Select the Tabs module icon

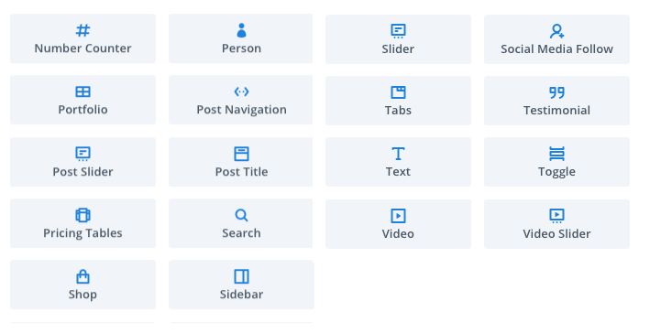[398, 92]
